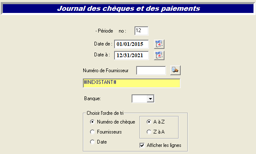Open calendar picker for Date à
256x154 pixels.
point(159,56)
